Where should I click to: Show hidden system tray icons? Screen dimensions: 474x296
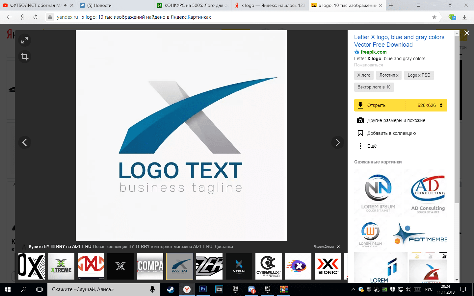click(353, 289)
